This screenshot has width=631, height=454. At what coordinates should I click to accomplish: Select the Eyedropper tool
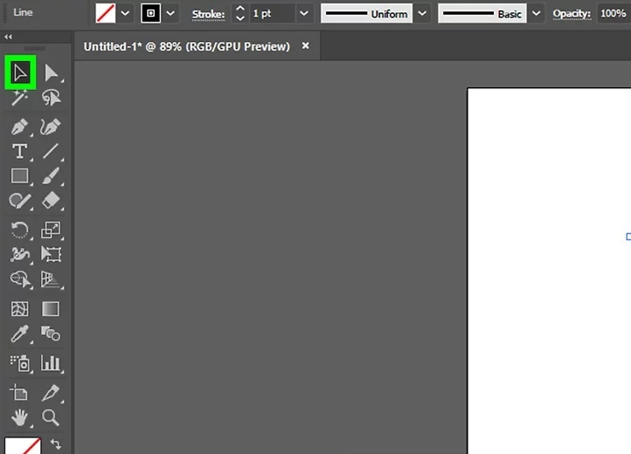pos(20,334)
